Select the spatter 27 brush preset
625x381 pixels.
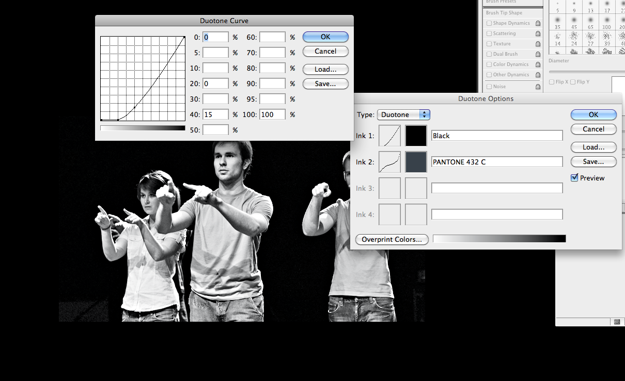590,39
